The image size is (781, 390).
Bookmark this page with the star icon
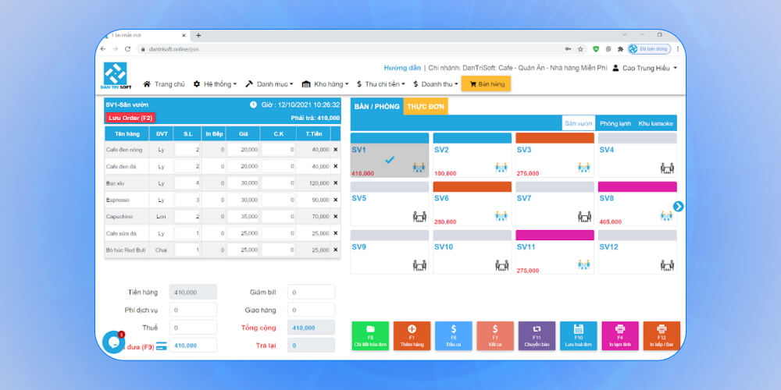pos(580,48)
